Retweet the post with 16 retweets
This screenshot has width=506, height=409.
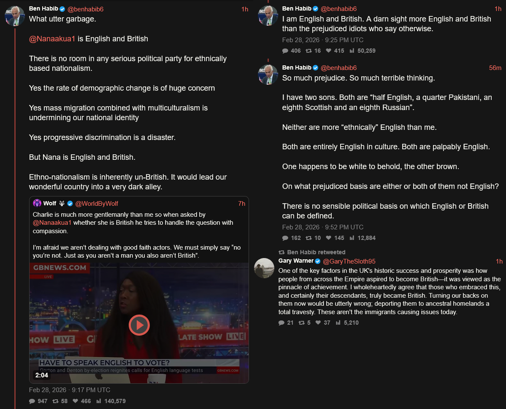(x=309, y=51)
